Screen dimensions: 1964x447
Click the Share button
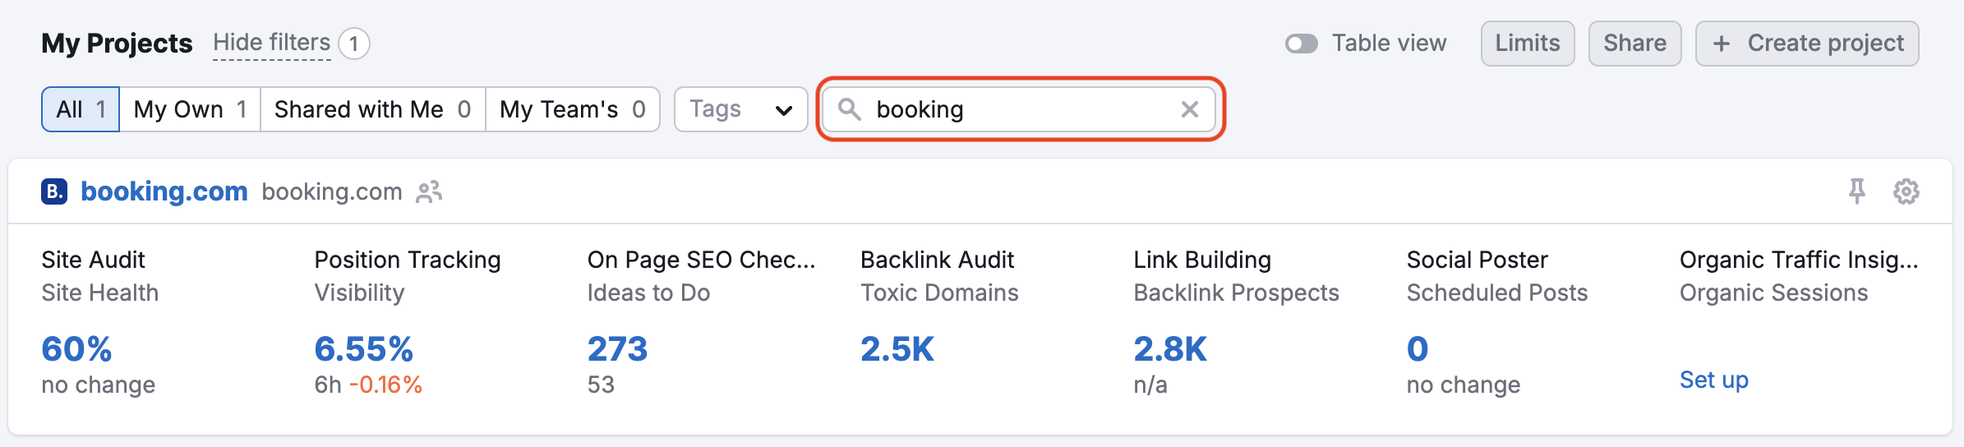coord(1634,44)
